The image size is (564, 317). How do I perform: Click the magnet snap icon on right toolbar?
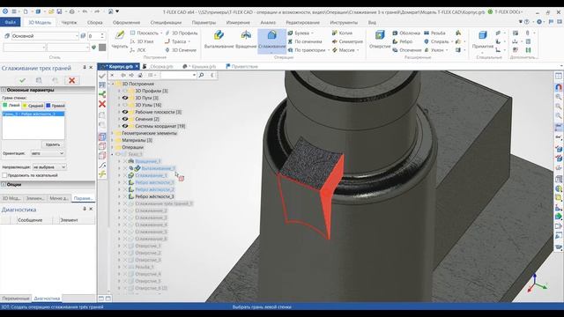558,86
